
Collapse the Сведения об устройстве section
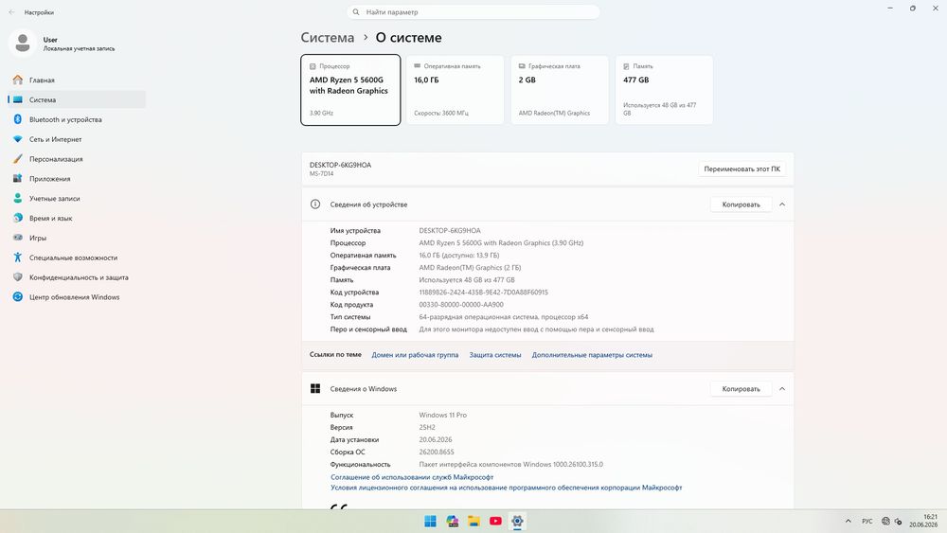782,204
